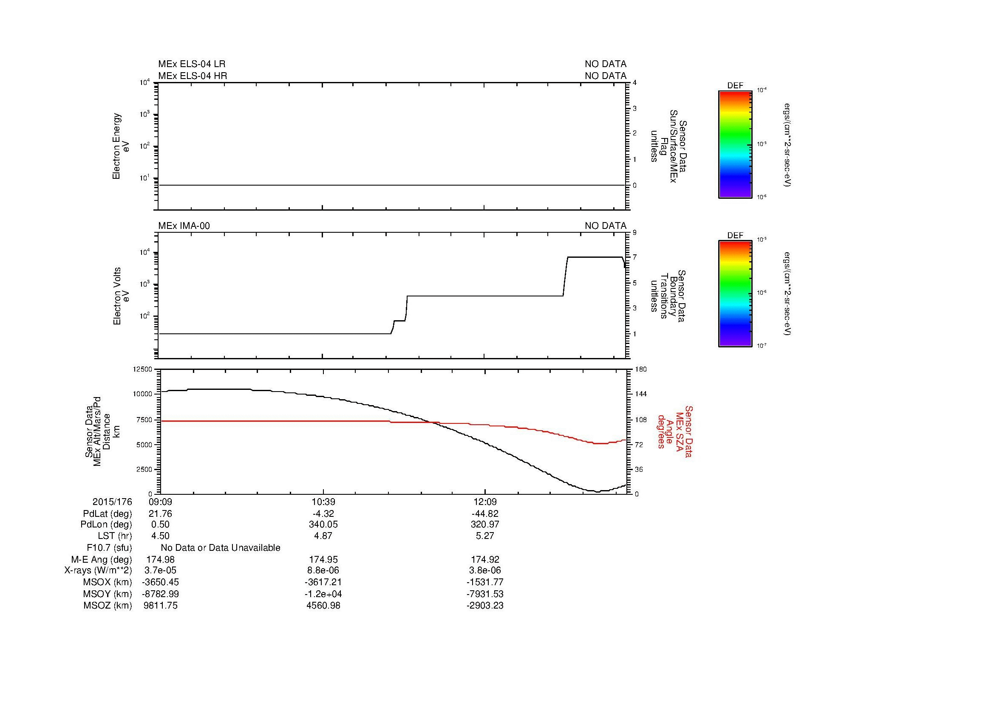Screen dimensions: 994x702
Task: Click upper color bar ergs/(cm**2-sr-sec-eV) units
Action: click(787, 145)
